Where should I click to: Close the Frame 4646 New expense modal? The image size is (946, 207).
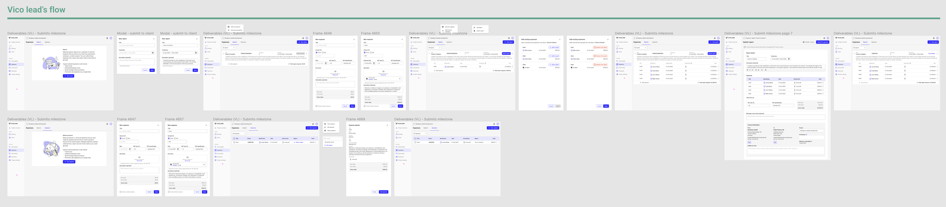click(354, 40)
